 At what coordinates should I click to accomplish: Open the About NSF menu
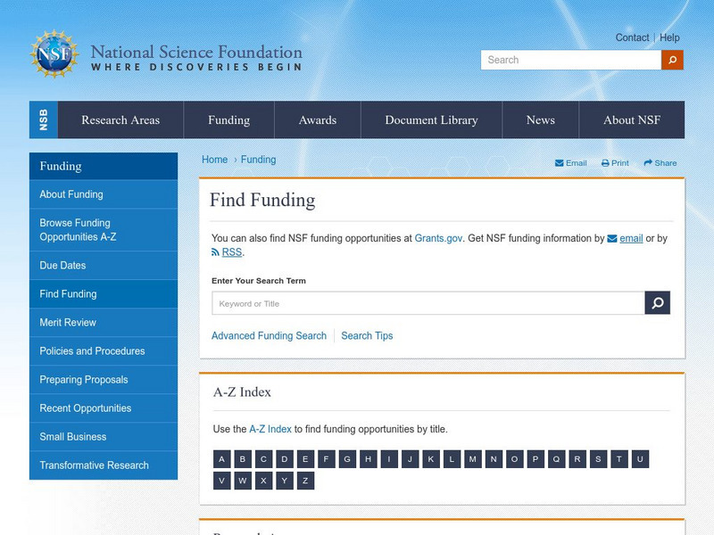coord(632,119)
